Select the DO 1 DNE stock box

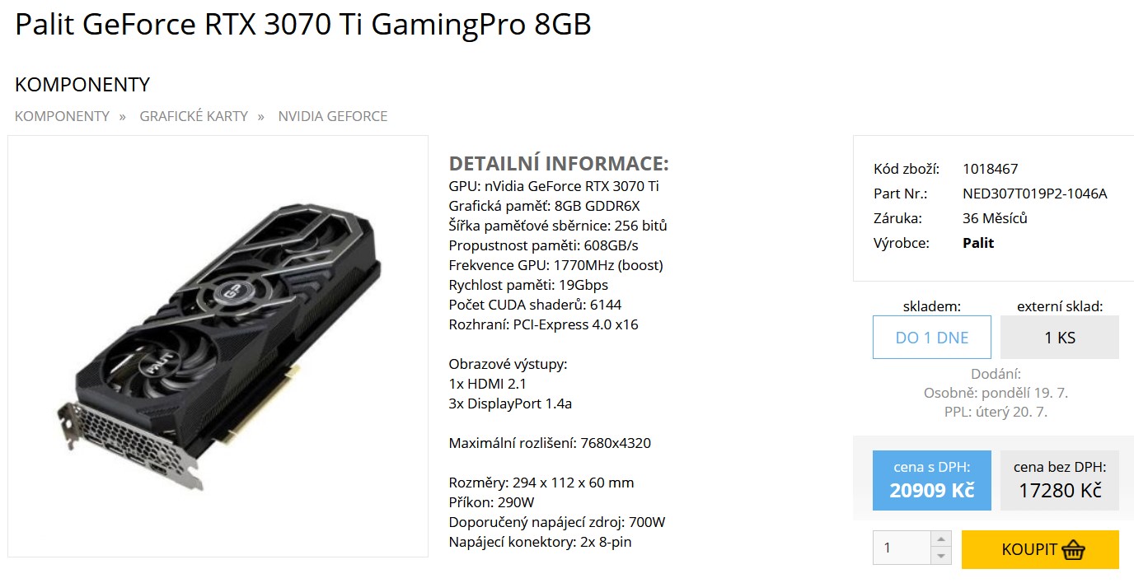pos(931,338)
